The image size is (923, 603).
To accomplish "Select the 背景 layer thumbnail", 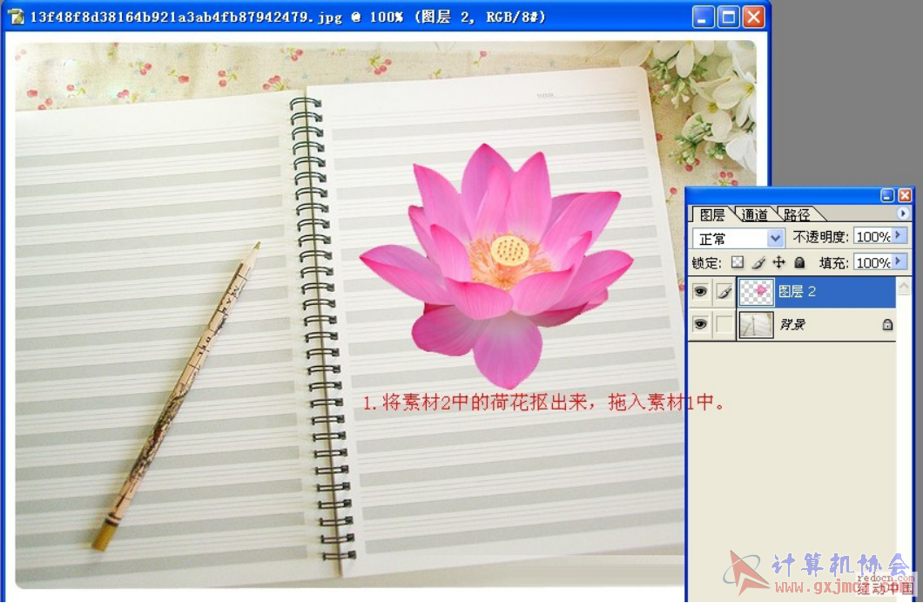I will (756, 324).
